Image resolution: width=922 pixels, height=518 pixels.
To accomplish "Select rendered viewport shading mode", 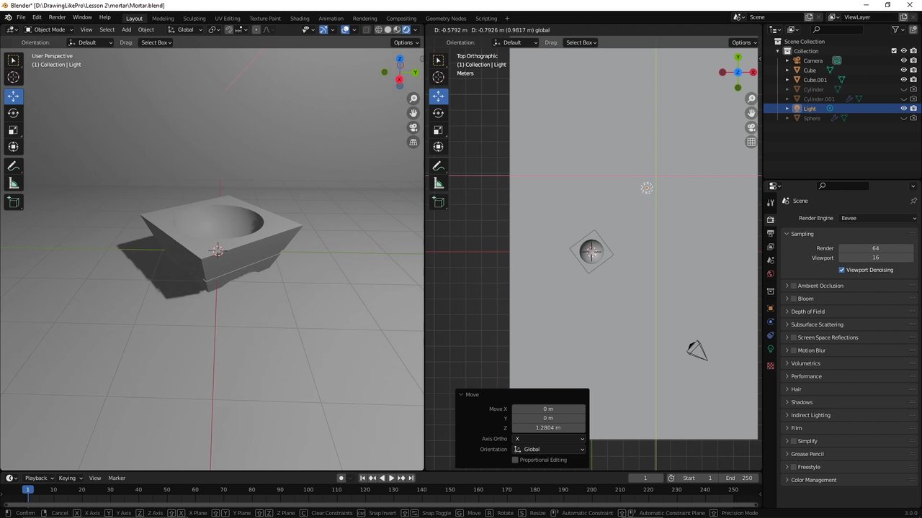I will [x=406, y=29].
